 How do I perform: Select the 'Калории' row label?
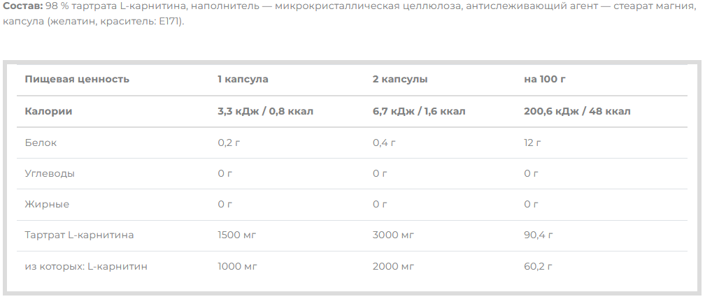[x=48, y=111]
